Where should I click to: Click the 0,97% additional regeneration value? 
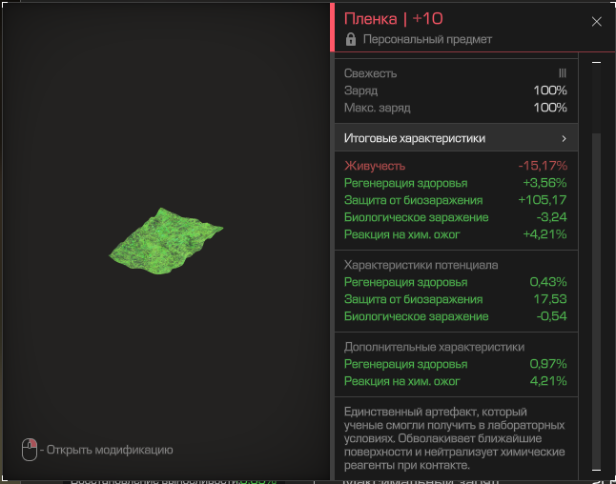point(548,364)
